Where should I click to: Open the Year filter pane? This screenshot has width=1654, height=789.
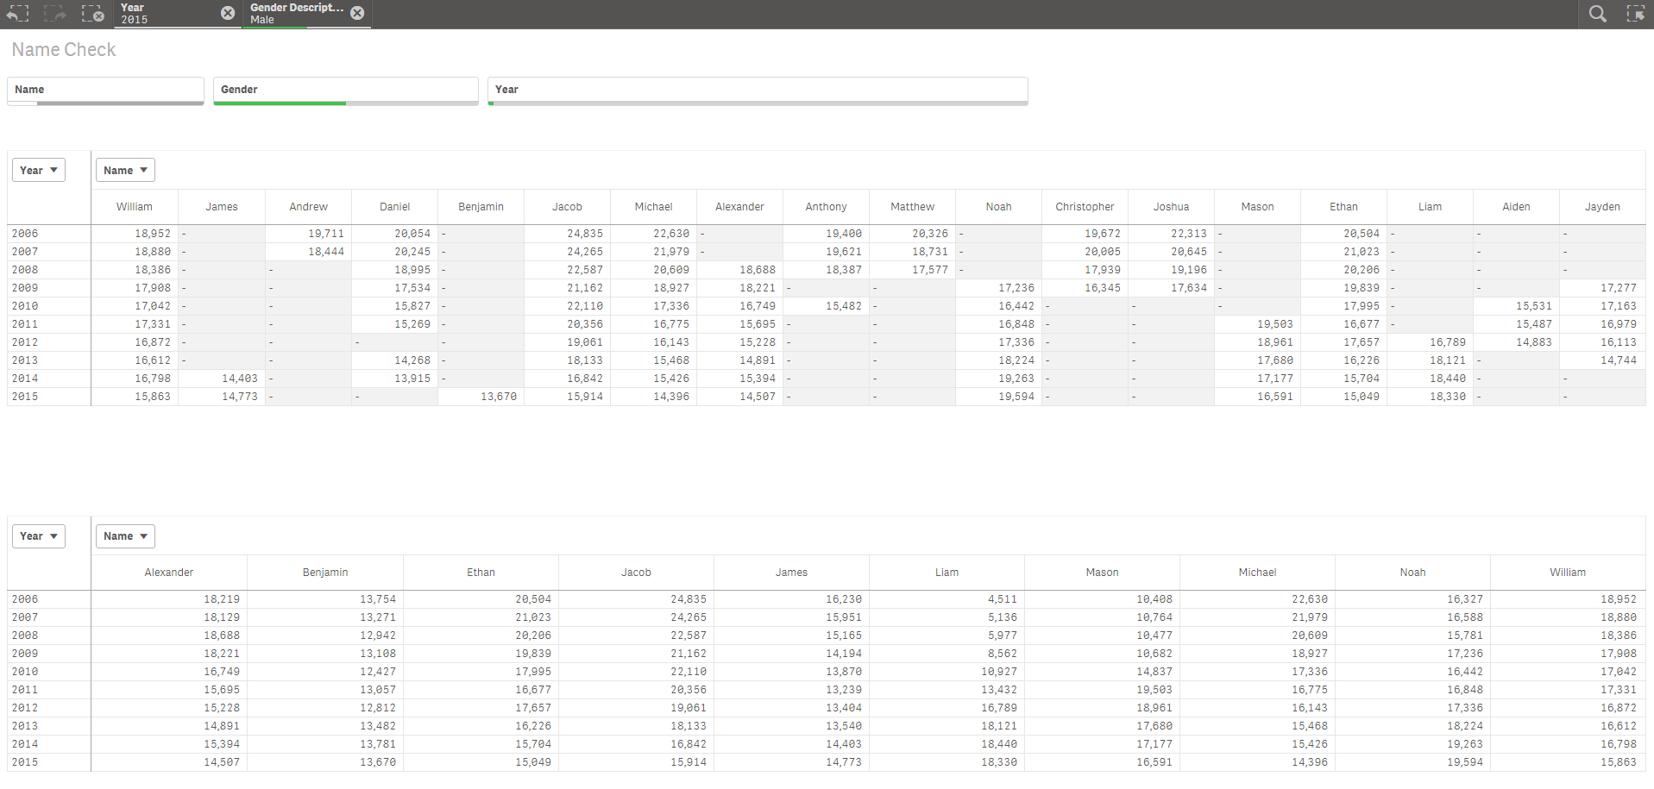click(x=758, y=91)
